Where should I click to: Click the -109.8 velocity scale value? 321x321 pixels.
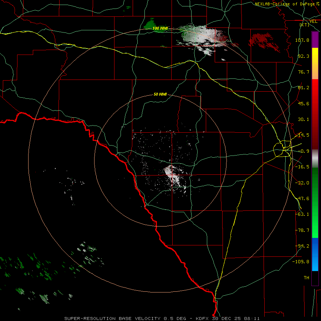(x=301, y=262)
